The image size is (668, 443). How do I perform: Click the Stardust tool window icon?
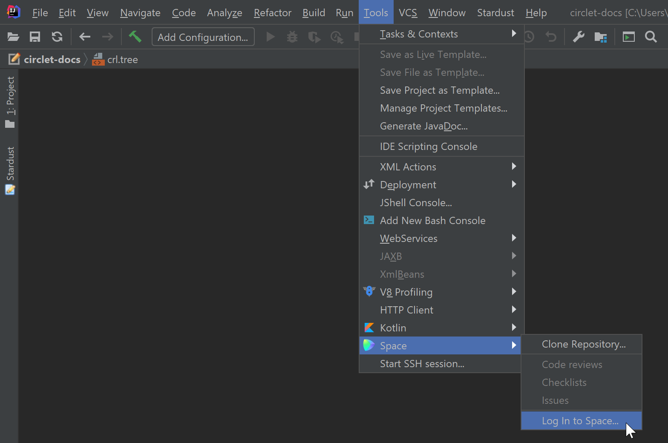coord(10,190)
